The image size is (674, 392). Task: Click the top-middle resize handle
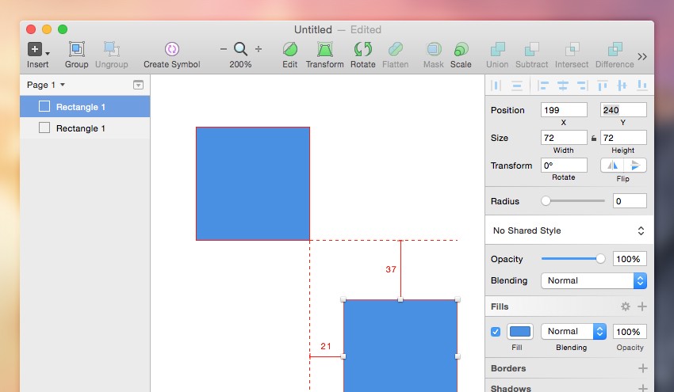click(x=400, y=299)
